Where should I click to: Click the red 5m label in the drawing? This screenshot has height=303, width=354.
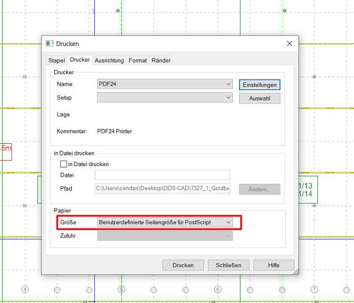[x=6, y=152]
